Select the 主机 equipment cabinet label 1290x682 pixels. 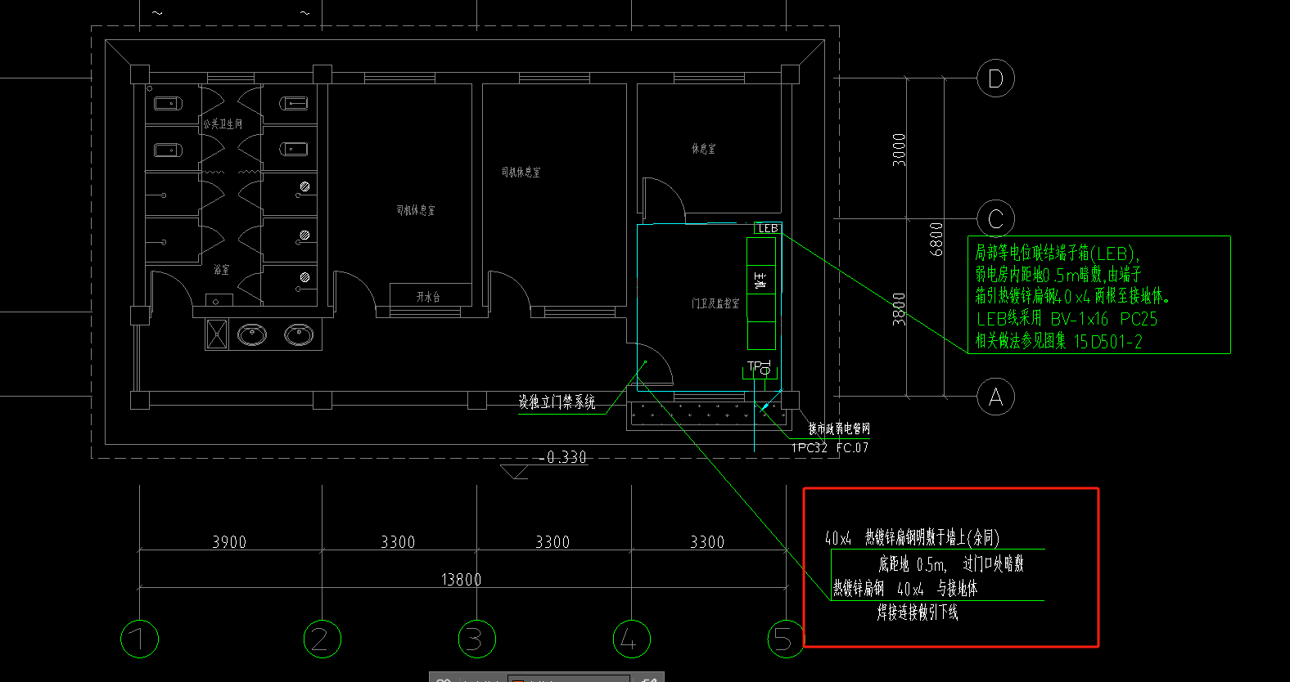760,281
